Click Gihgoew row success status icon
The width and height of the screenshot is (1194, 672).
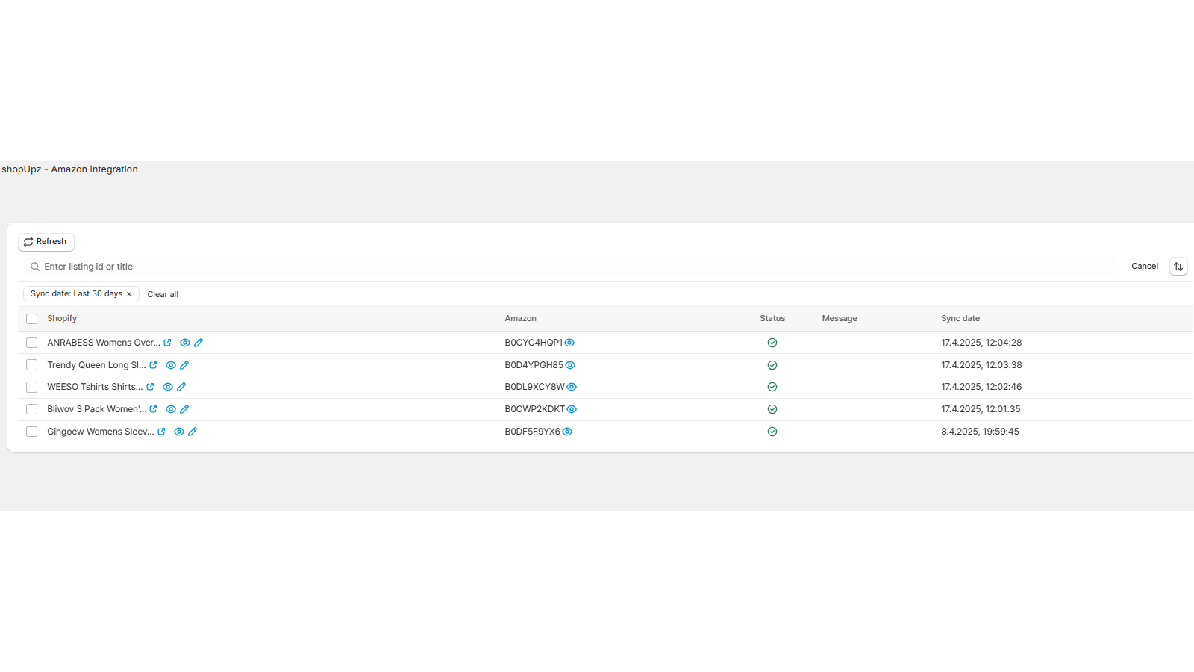772,432
